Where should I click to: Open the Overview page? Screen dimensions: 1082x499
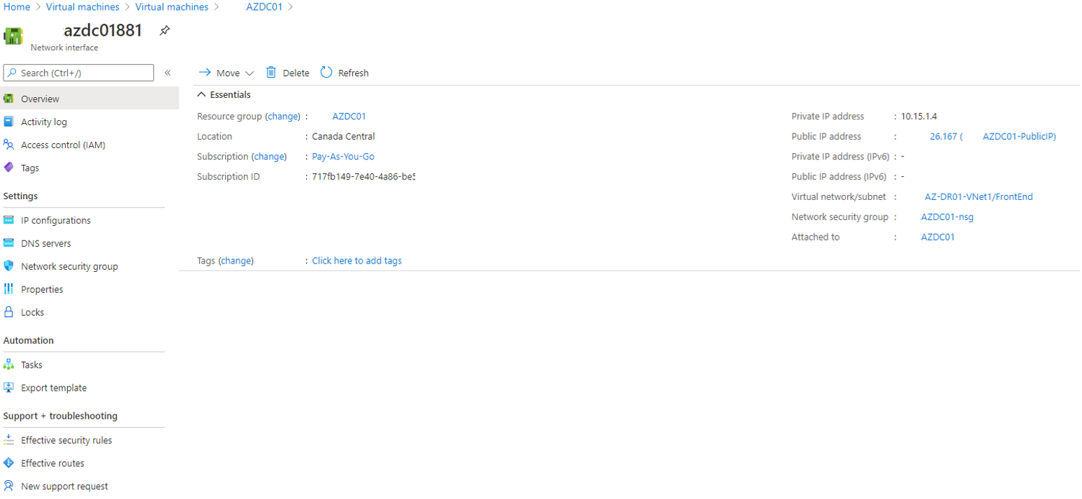pyautogui.click(x=89, y=99)
